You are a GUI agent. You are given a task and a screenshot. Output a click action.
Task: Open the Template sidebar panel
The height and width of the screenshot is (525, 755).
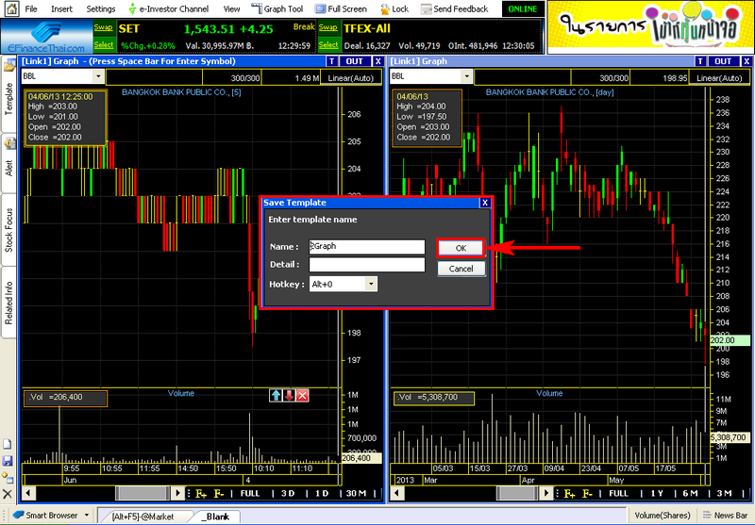pyautogui.click(x=8, y=93)
